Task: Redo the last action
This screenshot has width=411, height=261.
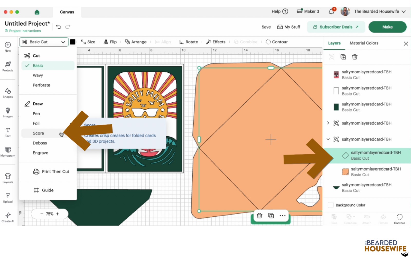Action: pos(68,27)
